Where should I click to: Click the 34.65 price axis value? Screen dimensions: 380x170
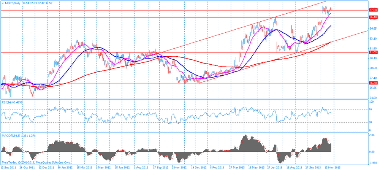373,29
